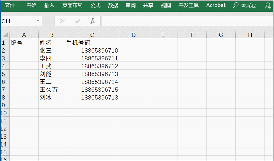
Task: Click the formula bar resize dots handle
Action: pyautogui.click(x=48, y=21)
